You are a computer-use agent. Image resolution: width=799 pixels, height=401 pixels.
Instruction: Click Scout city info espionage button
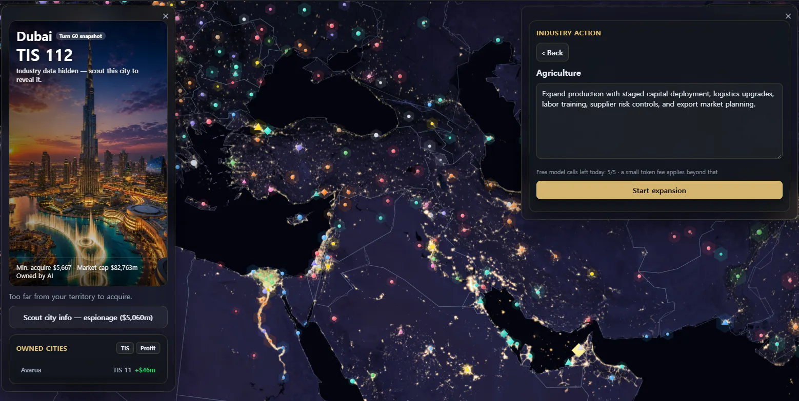point(88,318)
